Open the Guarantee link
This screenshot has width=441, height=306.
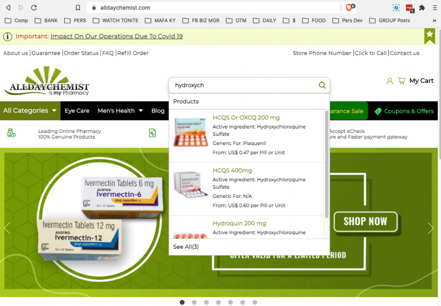(x=46, y=53)
